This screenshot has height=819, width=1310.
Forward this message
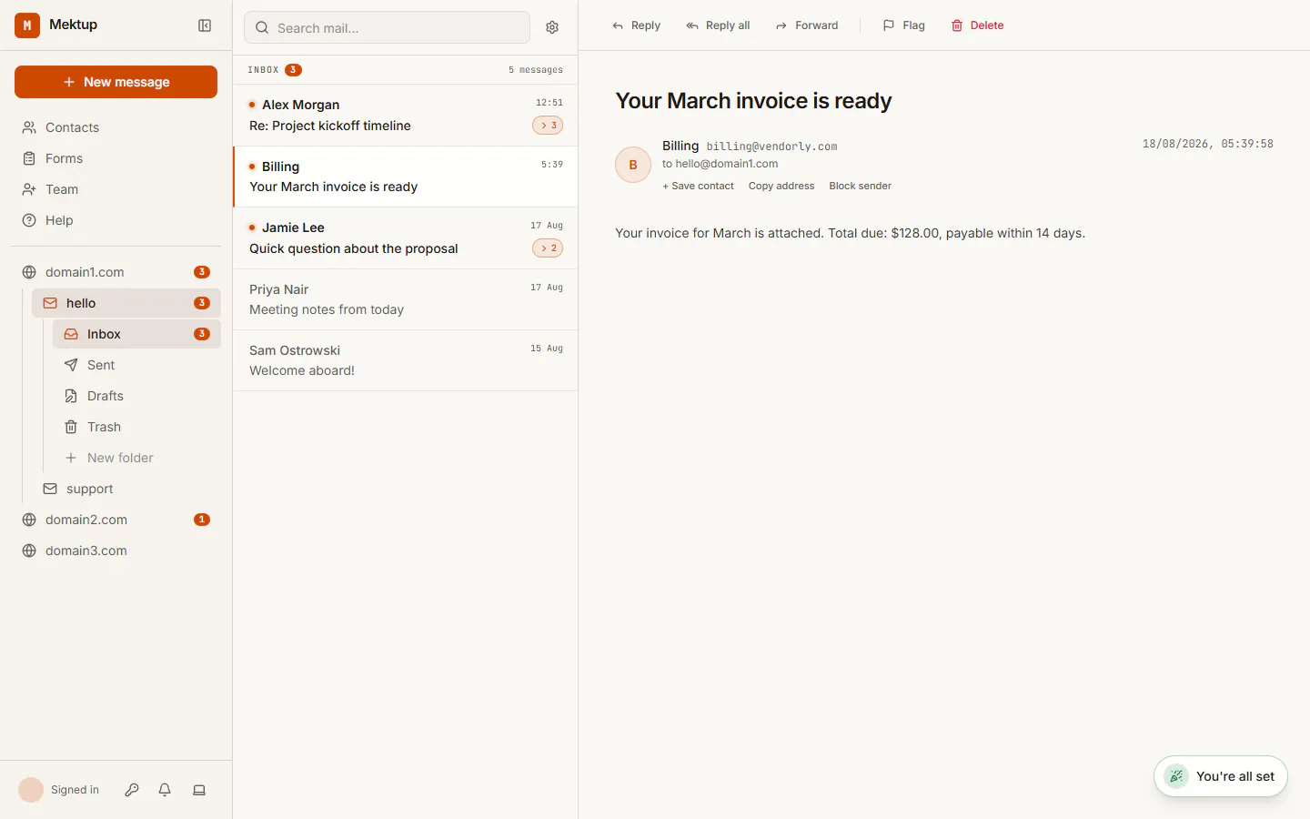tap(807, 25)
